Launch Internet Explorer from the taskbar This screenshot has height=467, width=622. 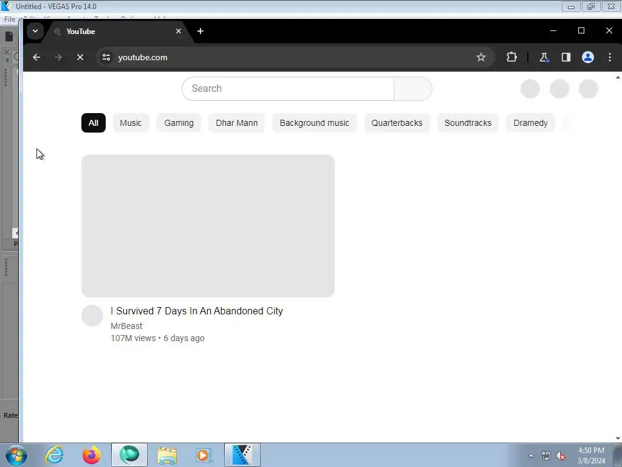(54, 455)
